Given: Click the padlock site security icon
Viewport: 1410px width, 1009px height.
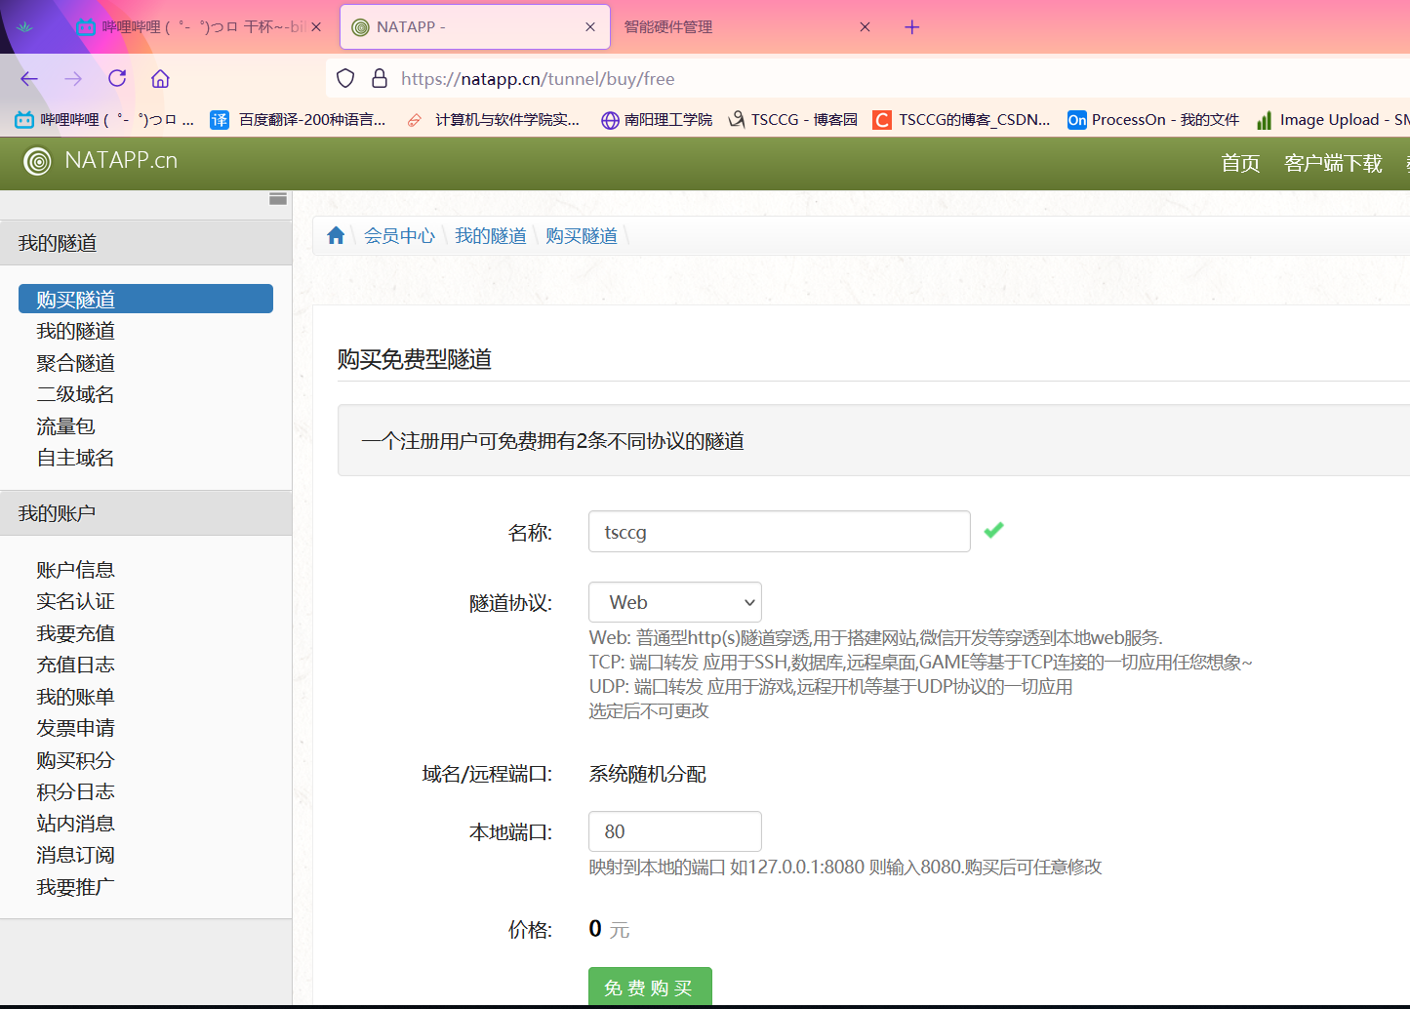Looking at the screenshot, I should point(381,79).
